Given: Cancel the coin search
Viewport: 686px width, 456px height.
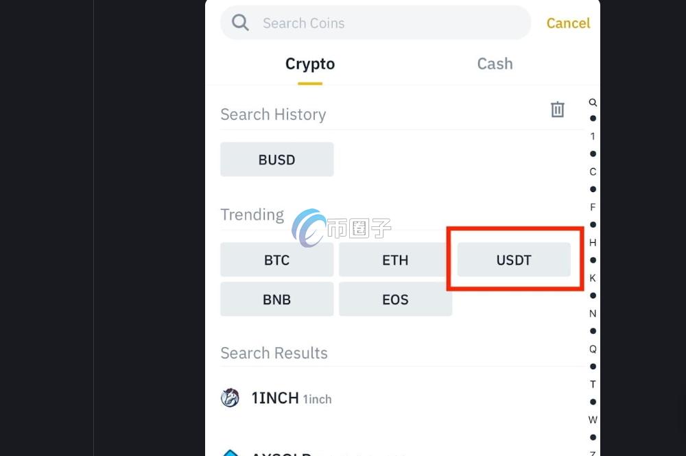Looking at the screenshot, I should 568,23.
